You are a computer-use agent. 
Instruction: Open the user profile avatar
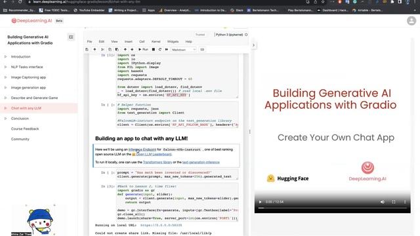[411, 20]
